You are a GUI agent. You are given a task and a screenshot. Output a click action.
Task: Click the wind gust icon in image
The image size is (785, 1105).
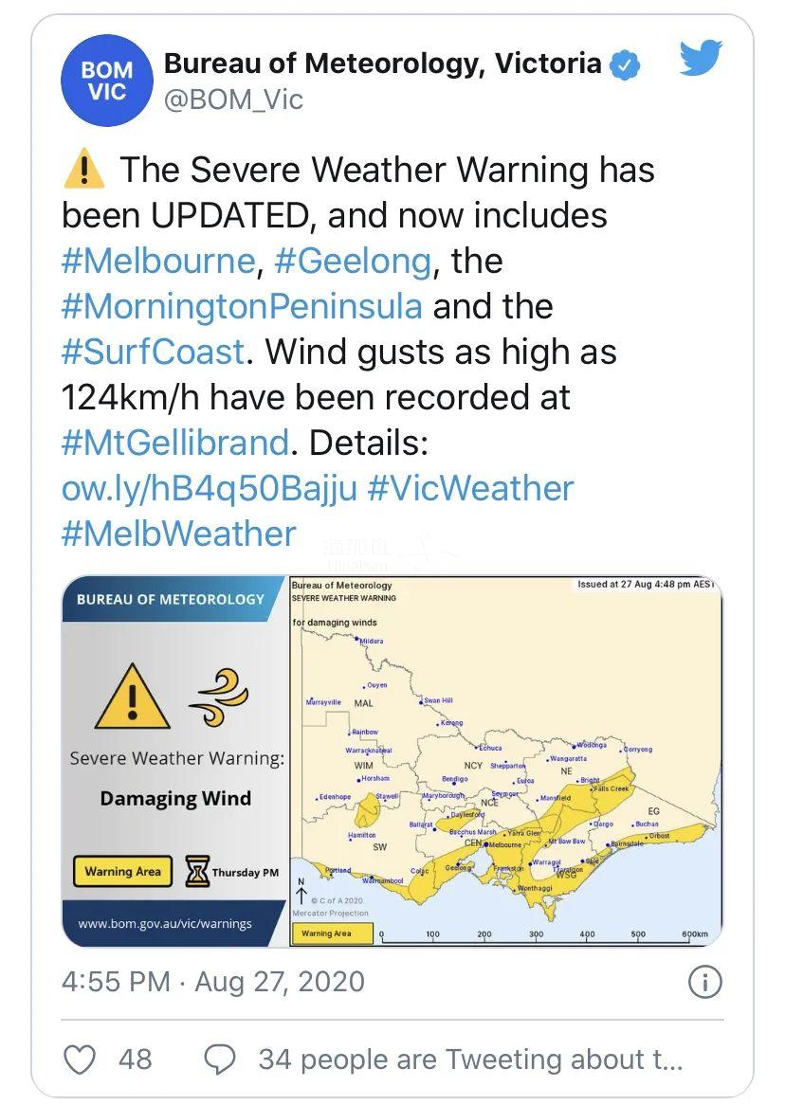pos(219,697)
